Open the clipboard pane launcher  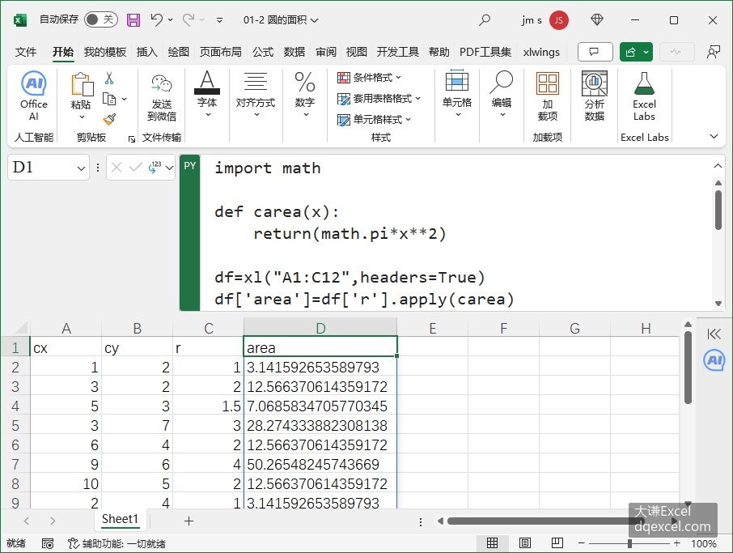[x=132, y=138]
